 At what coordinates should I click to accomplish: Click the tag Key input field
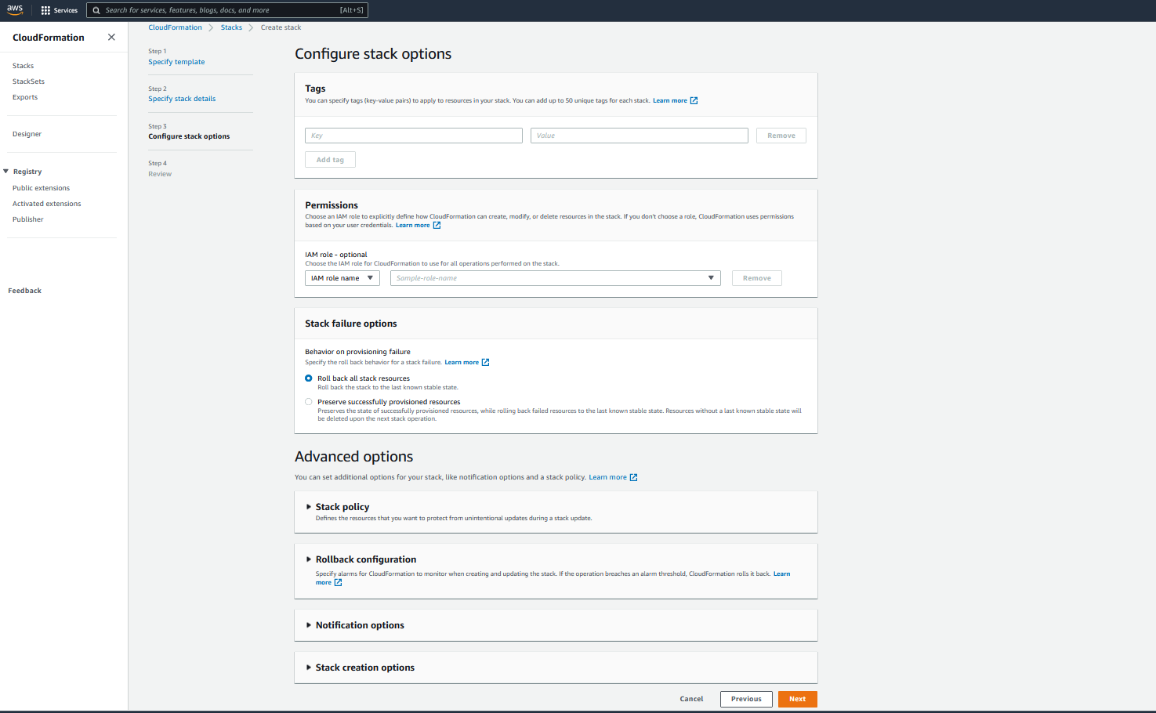[x=414, y=136]
